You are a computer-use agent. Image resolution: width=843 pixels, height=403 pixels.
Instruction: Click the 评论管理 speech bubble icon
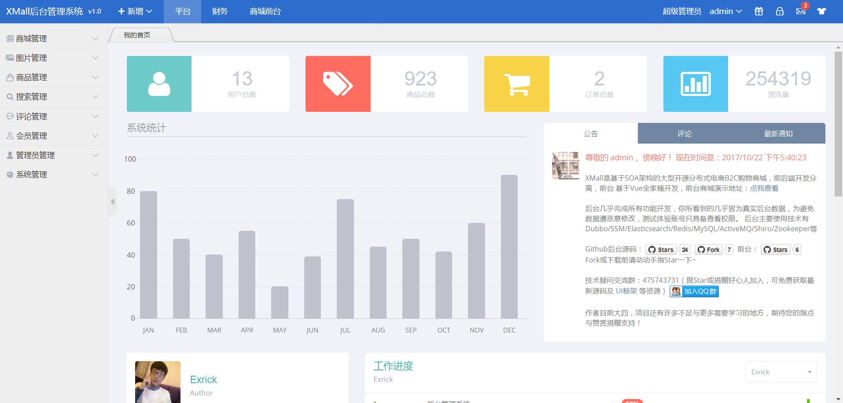(10, 116)
